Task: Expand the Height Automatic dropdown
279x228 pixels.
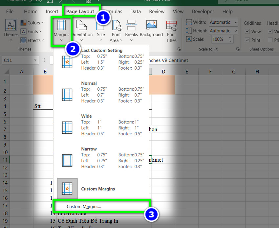Action: (x=236, y=31)
